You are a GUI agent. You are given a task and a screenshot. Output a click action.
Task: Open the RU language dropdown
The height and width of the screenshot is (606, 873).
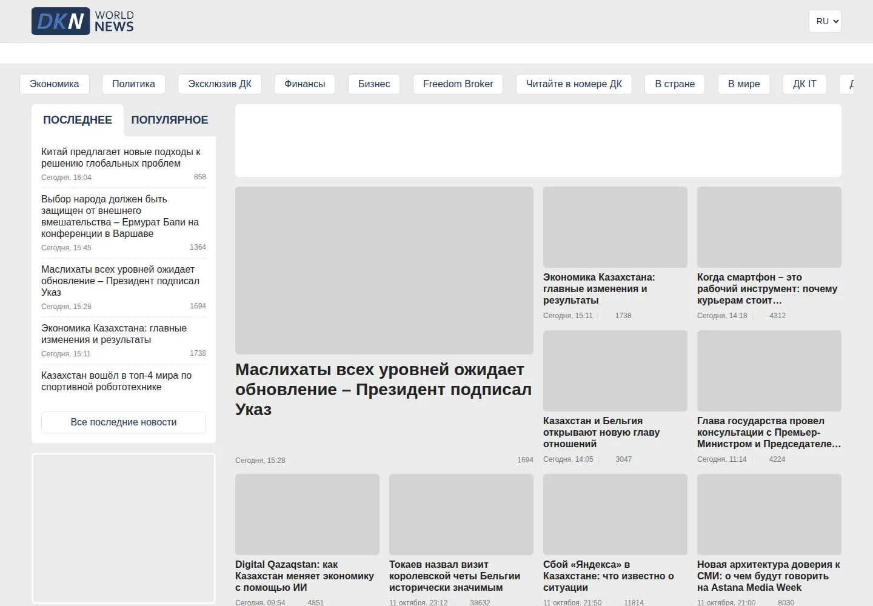(x=824, y=21)
